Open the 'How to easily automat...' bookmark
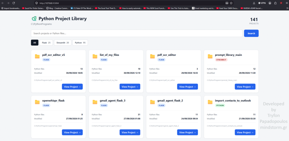Image resolution: width=289 pixels, height=141 pixels. [x=130, y=8]
